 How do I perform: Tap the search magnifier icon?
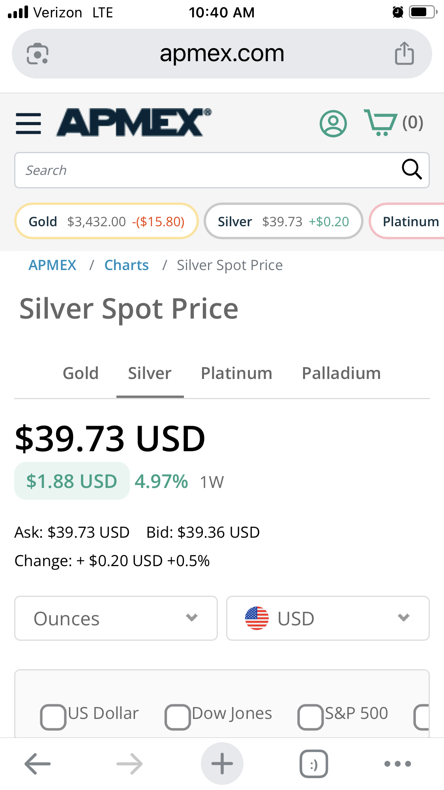412,170
